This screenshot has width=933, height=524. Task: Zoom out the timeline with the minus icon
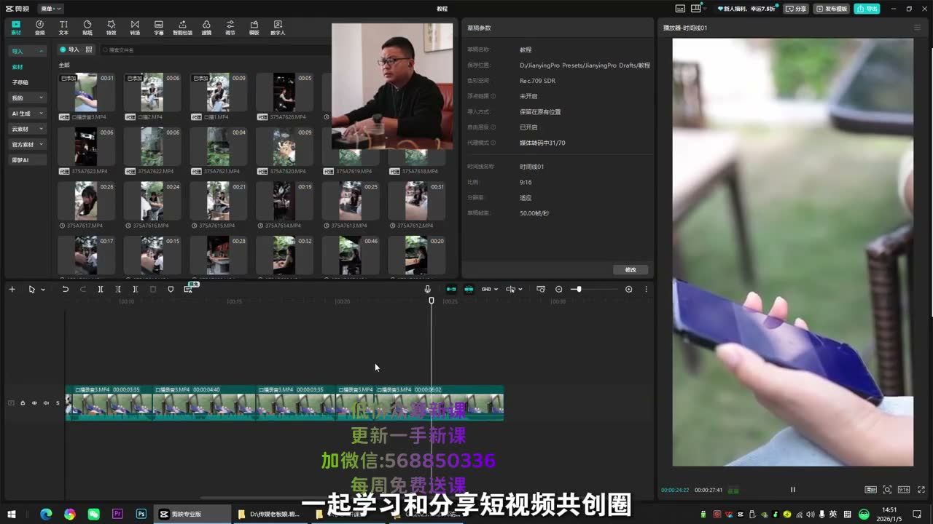click(x=559, y=289)
